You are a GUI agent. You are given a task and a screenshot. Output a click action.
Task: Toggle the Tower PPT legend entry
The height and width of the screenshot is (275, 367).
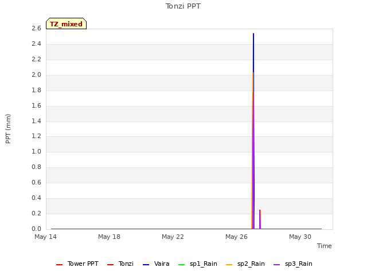[x=77, y=264]
